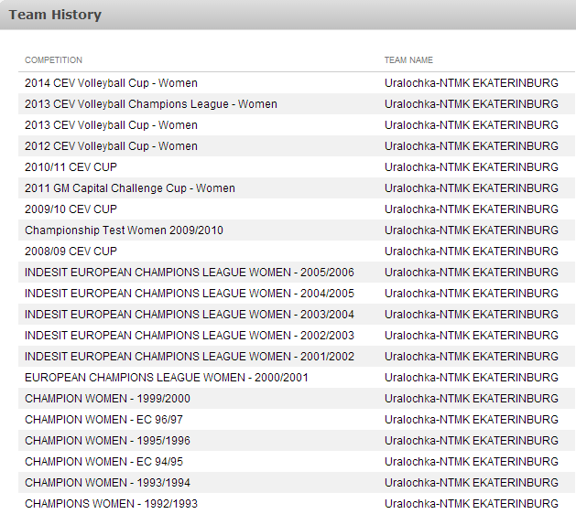Click CHAMPION WOMEN - 1995/1996 entry
The height and width of the screenshot is (514, 576).
(x=107, y=441)
